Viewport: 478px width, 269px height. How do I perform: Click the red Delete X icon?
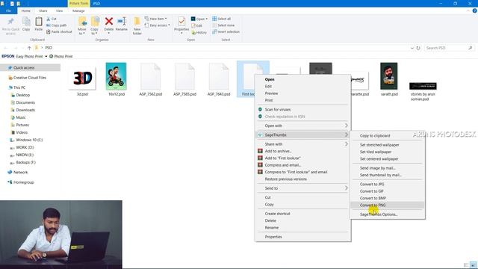coord(109,22)
